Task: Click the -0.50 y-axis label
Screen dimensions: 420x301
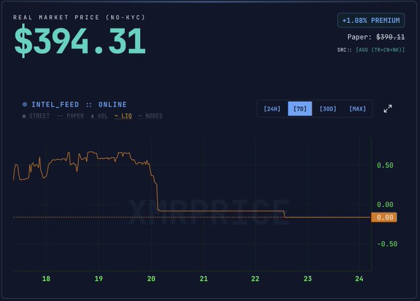Action: (x=387, y=244)
